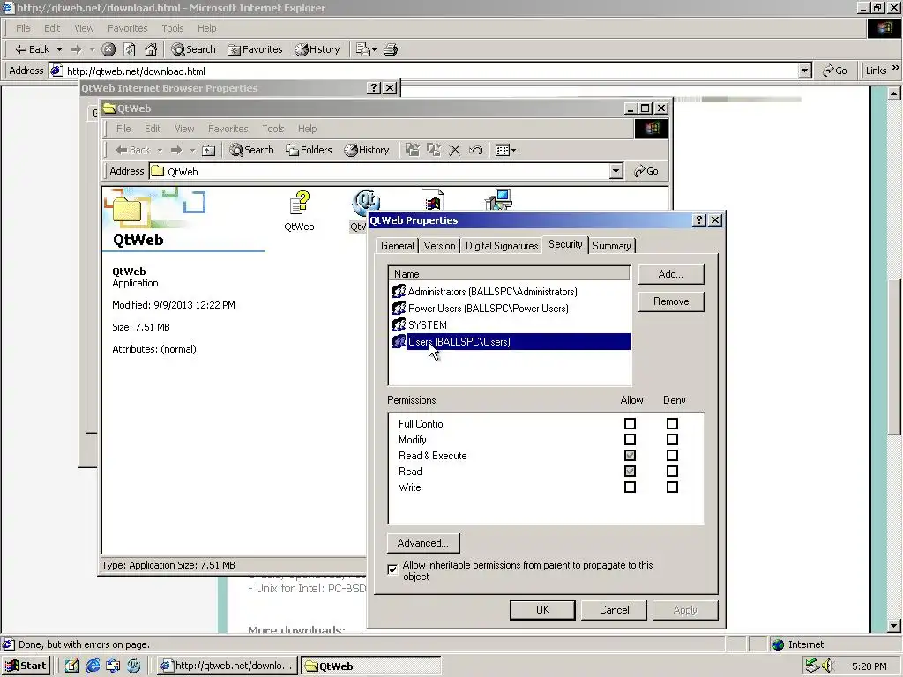
Task: Click Go button in QtWeb folder window
Action: 646,171
